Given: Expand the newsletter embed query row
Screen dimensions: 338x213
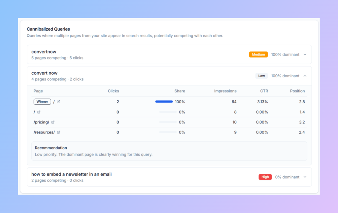Looking at the screenshot, I should 305,177.
